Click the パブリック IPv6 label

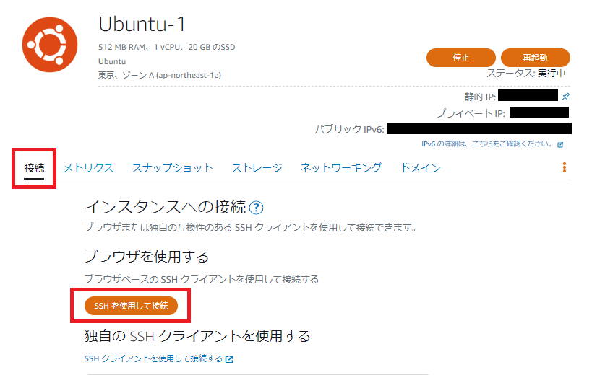(350, 129)
